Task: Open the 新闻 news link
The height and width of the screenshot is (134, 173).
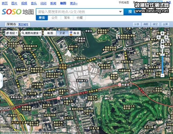Action: [53, 3]
